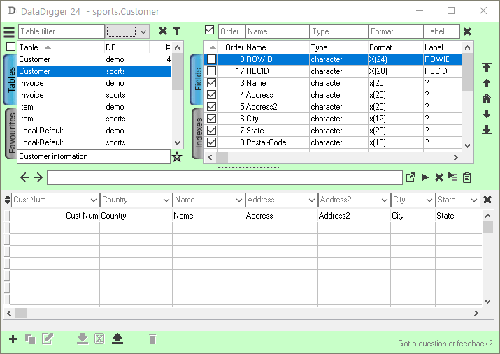Expand the Country filter dropdown
500x354 pixels.
coord(166,200)
